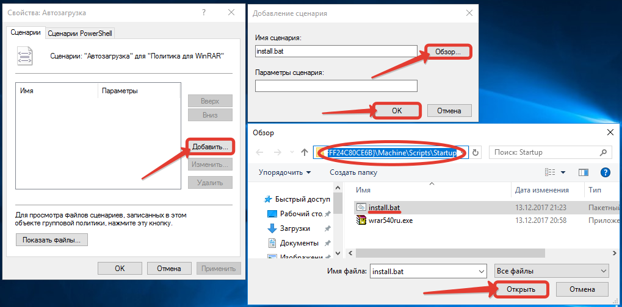
Task: Click the Имя сценария input field
Action: pos(336,51)
